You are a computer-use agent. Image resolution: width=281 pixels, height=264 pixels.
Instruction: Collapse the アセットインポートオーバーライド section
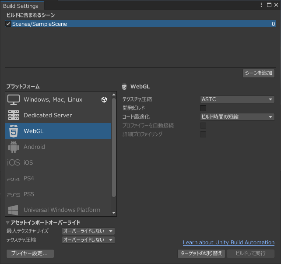tap(7, 222)
